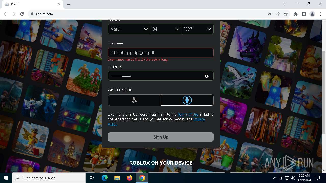The image size is (326, 183).
Task: Click the Password input field
Action: (x=161, y=76)
